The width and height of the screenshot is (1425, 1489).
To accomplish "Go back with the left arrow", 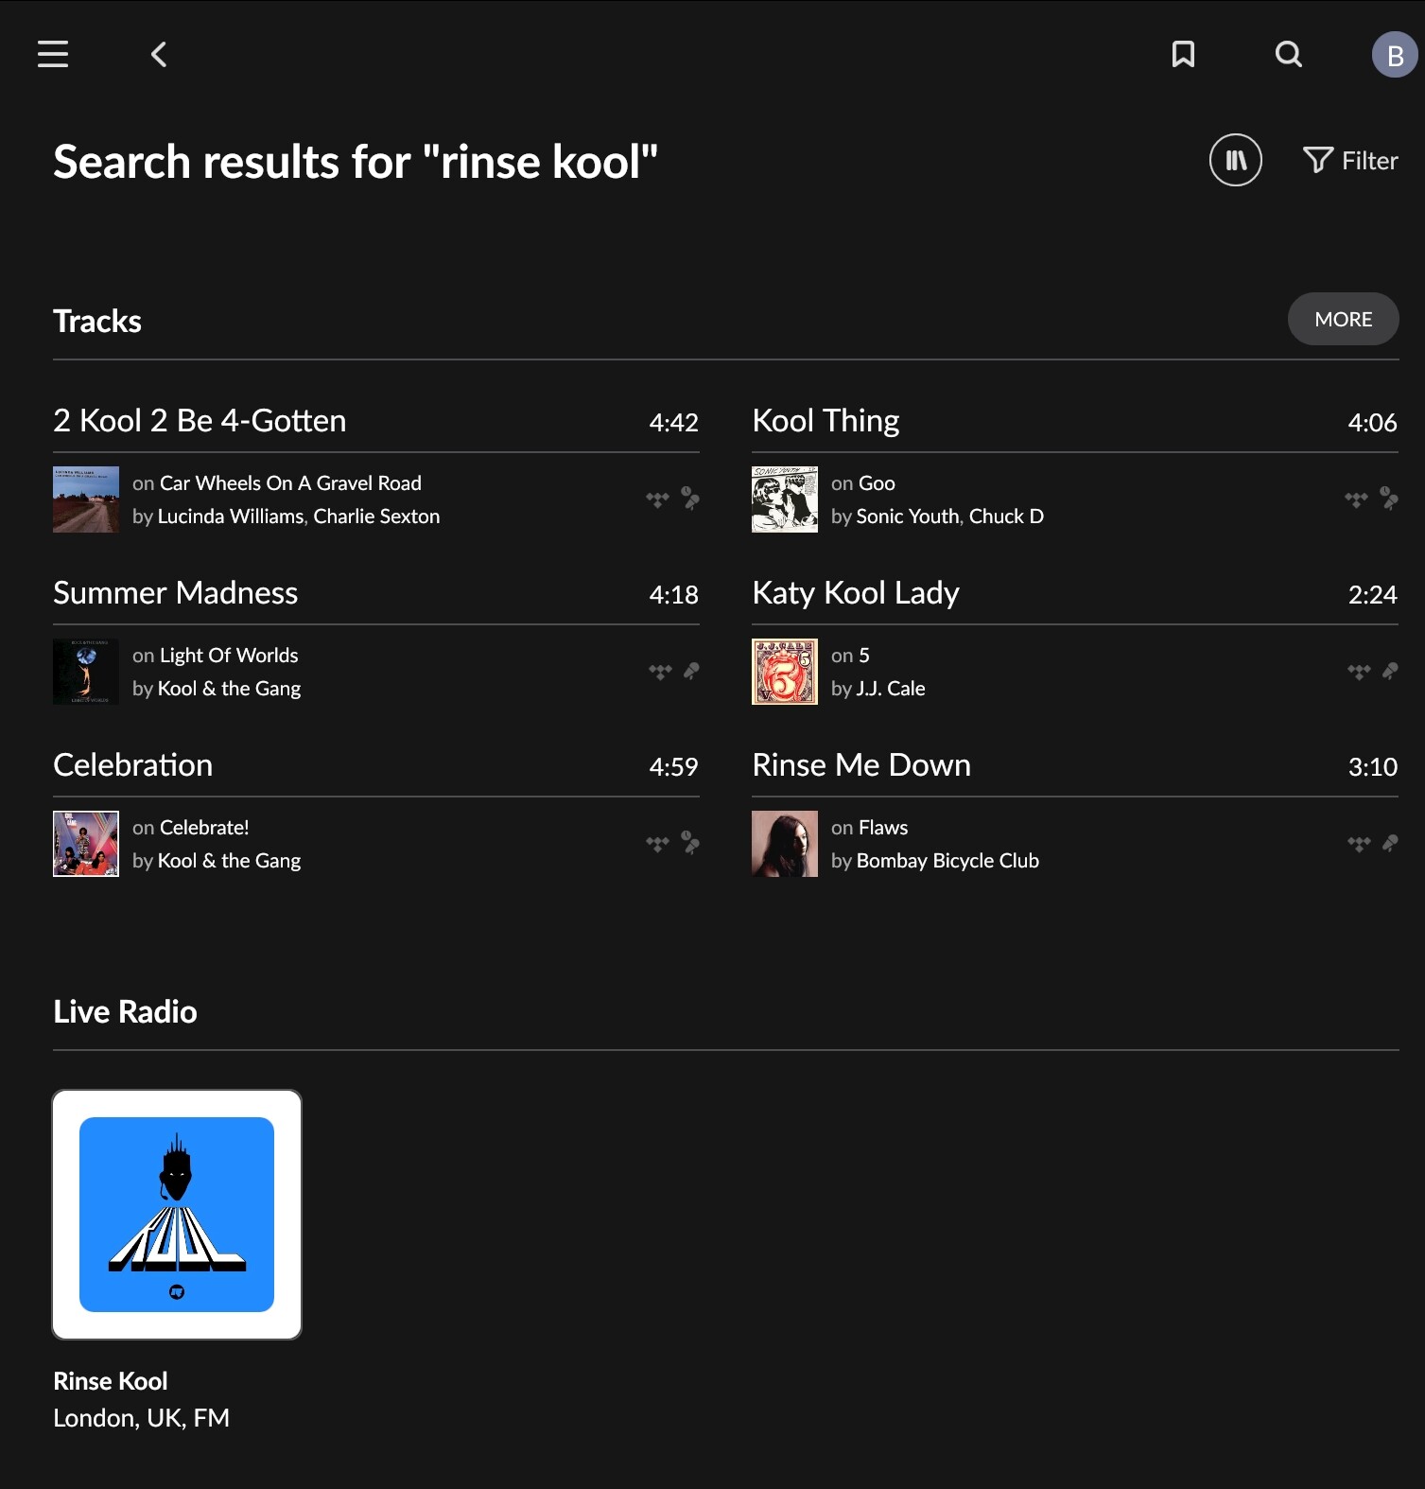I will [159, 54].
